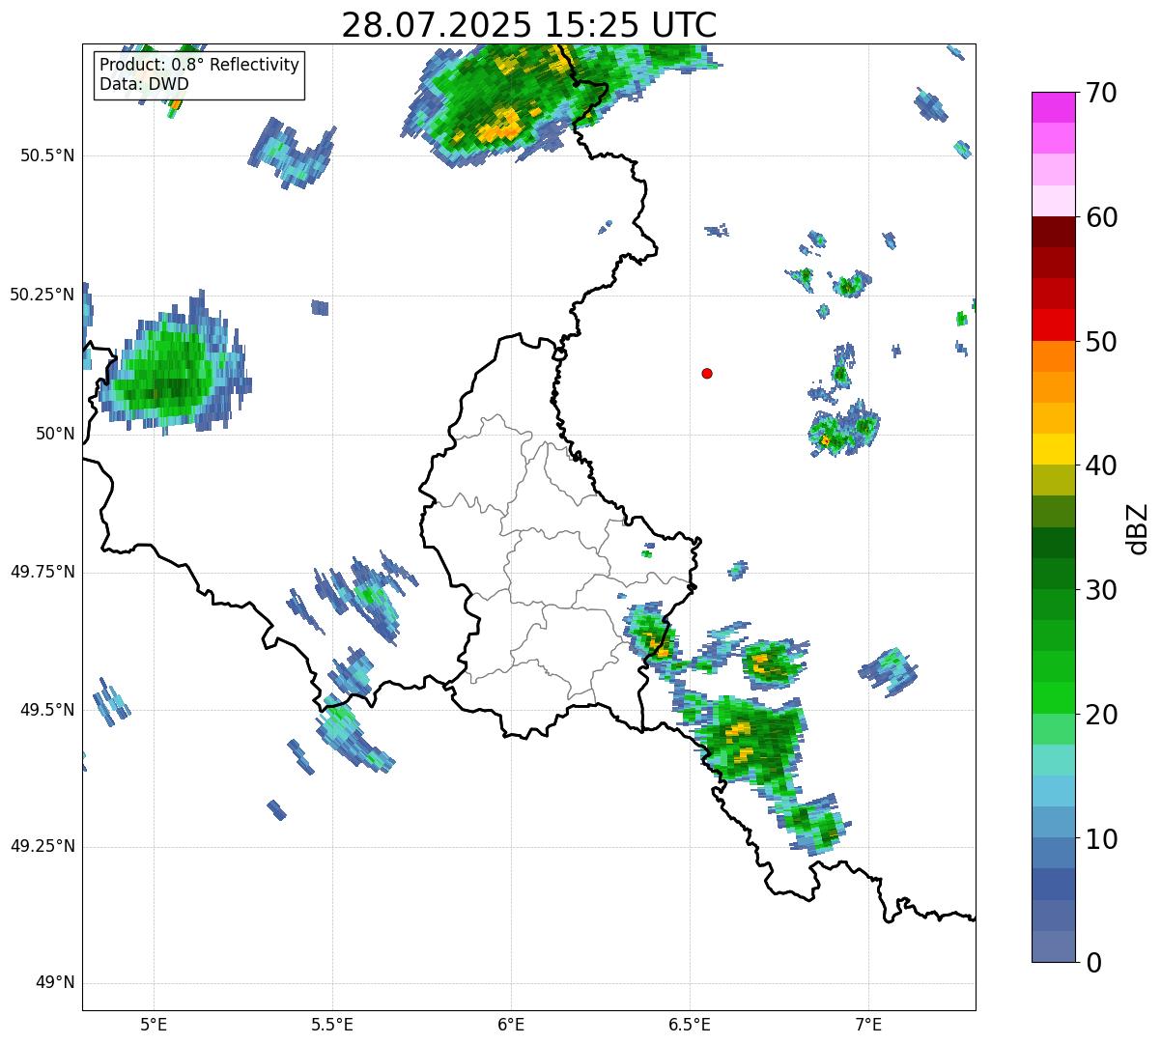Click the '50°N' latitude label
Image resolution: width=1161 pixels, height=1044 pixels.
54,434
